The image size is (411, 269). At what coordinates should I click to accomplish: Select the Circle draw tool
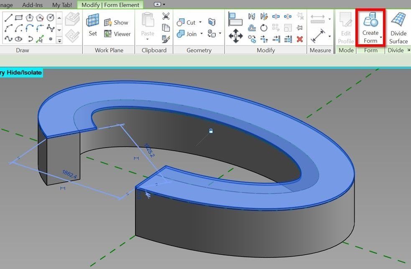50,18
